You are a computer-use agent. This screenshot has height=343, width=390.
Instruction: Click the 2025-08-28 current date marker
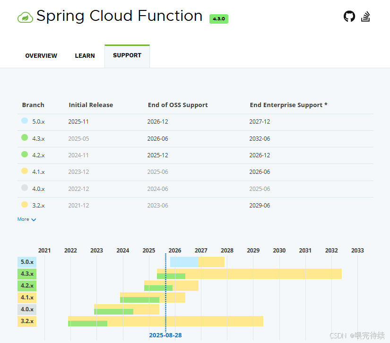tap(165, 335)
